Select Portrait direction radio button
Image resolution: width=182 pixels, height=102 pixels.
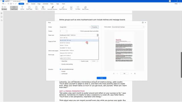coord(60,71)
